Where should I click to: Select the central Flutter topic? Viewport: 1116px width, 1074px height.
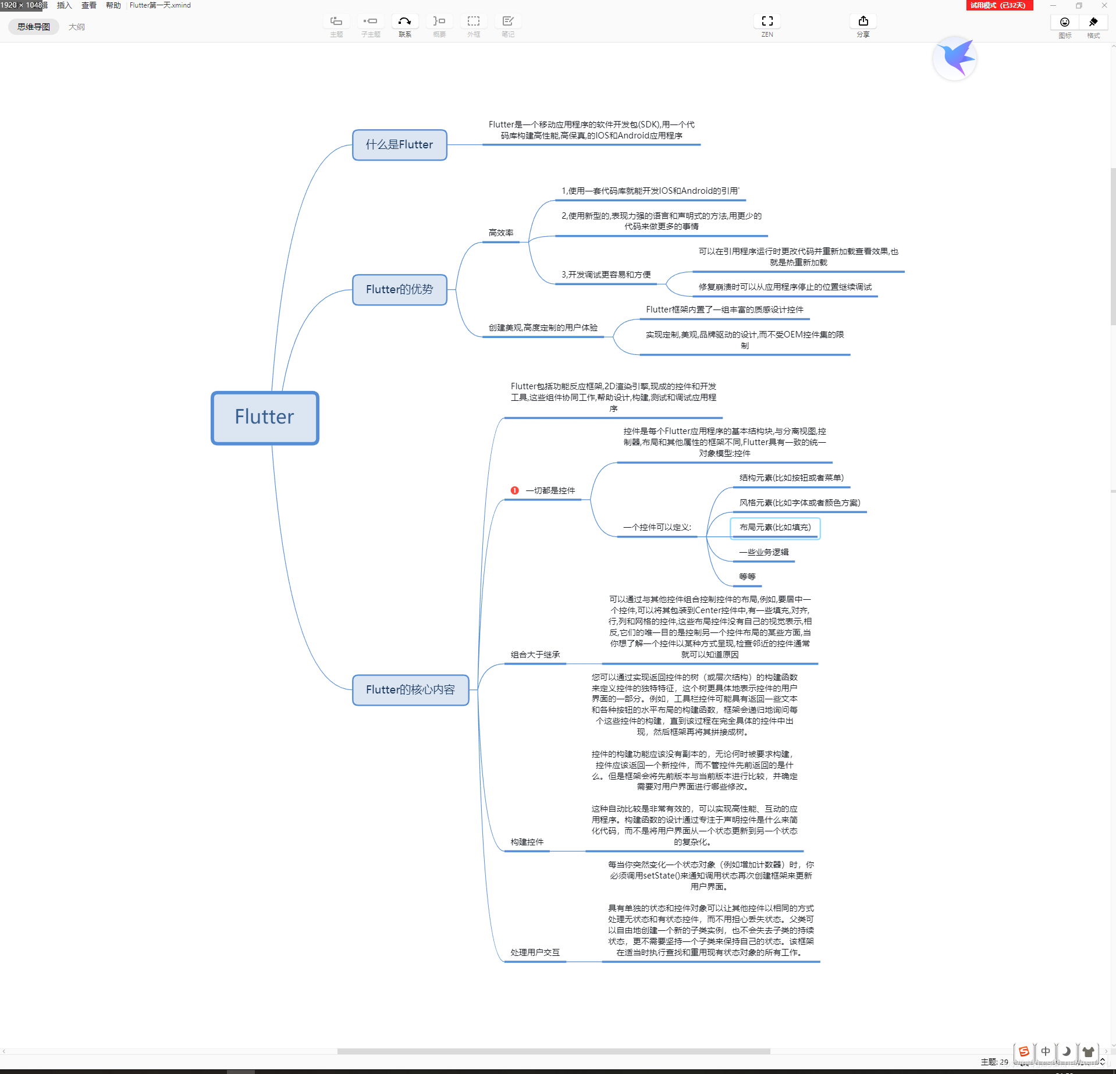click(x=265, y=418)
